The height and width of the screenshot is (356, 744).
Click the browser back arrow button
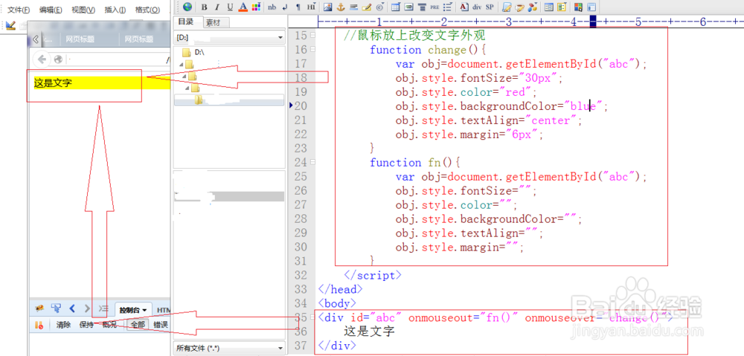(42, 59)
